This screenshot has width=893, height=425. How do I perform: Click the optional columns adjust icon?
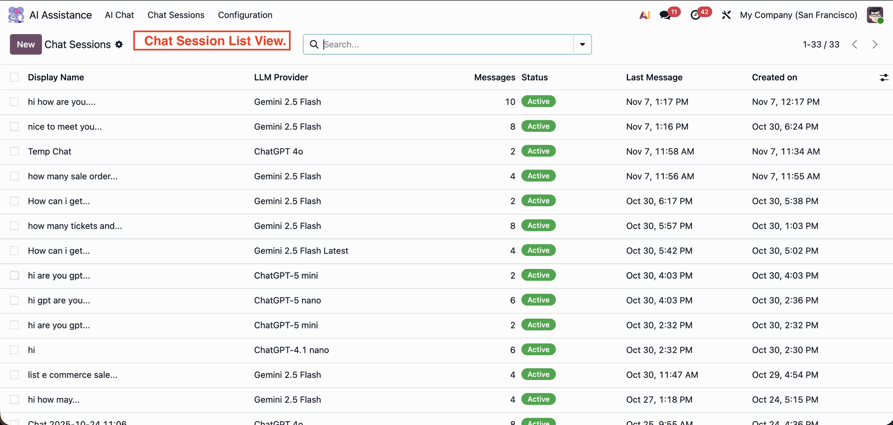(884, 78)
